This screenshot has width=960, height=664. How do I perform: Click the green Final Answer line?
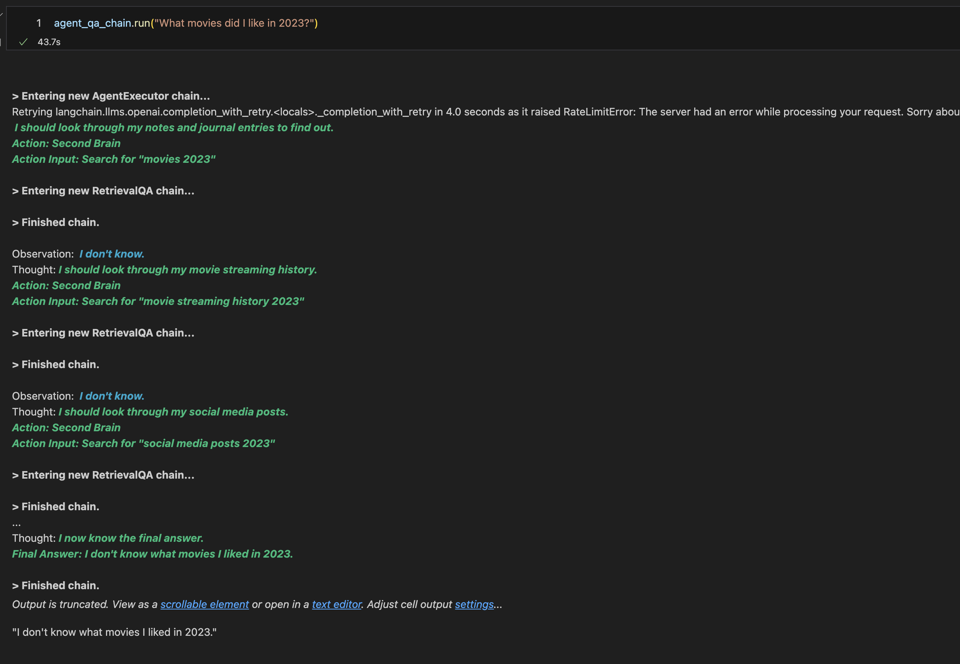[x=152, y=554]
